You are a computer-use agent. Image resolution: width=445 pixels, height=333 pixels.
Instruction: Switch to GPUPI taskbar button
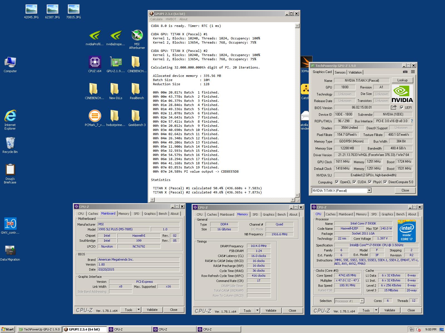(85, 329)
